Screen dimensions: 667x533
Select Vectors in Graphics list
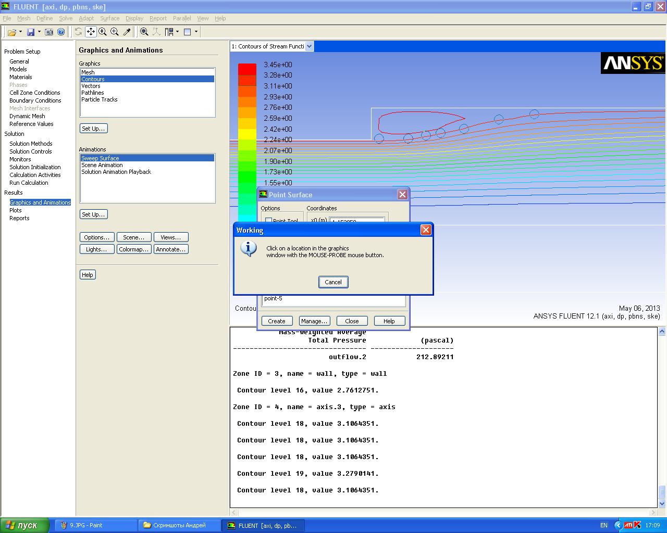(x=147, y=86)
